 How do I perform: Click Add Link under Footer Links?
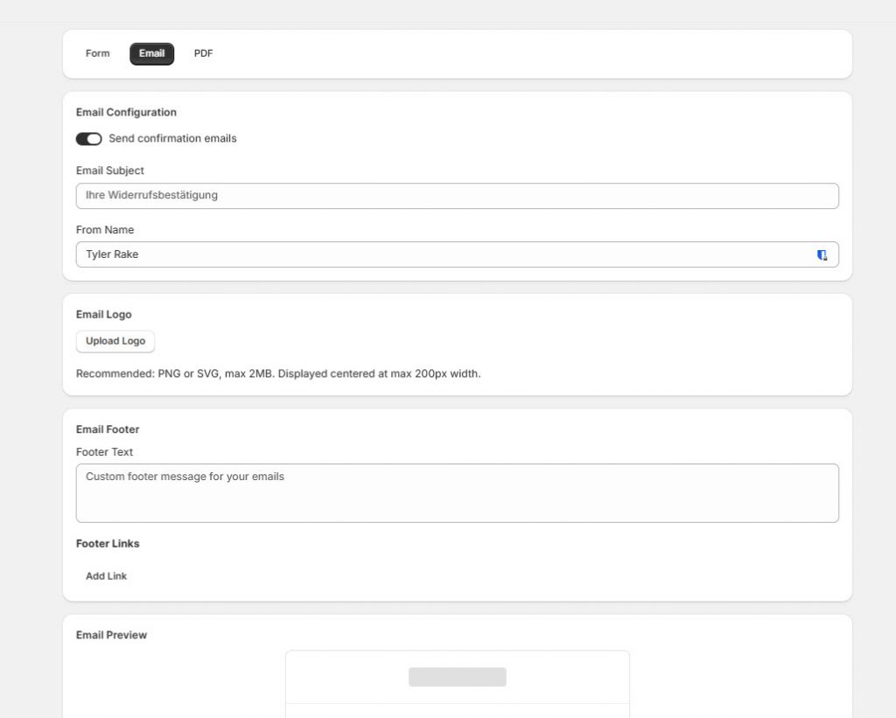tap(106, 575)
